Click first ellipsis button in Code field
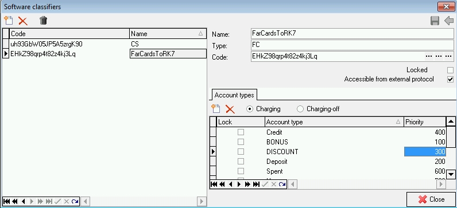 pyautogui.click(x=428, y=56)
